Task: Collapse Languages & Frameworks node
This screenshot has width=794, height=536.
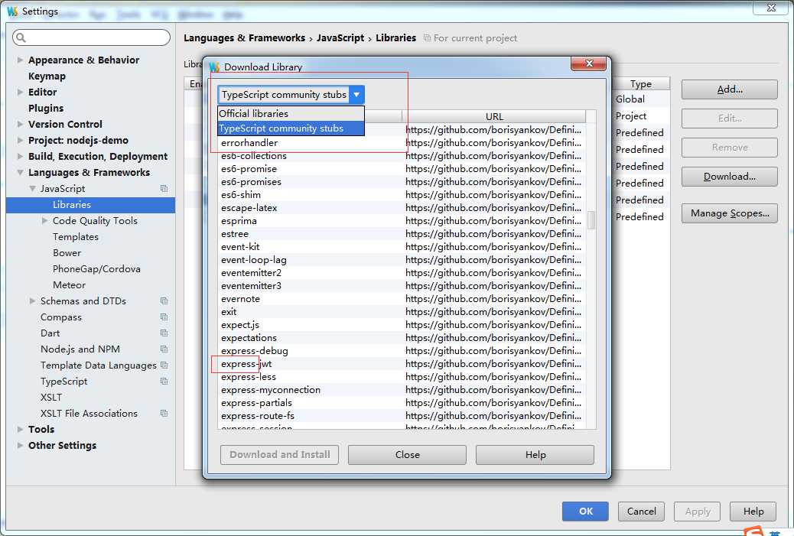Action: (x=20, y=173)
